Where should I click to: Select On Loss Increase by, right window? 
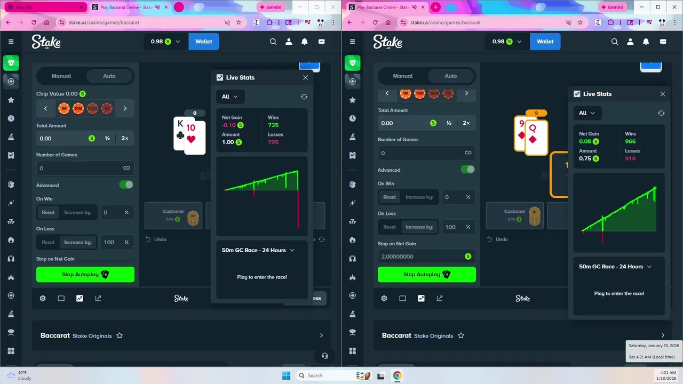point(419,227)
